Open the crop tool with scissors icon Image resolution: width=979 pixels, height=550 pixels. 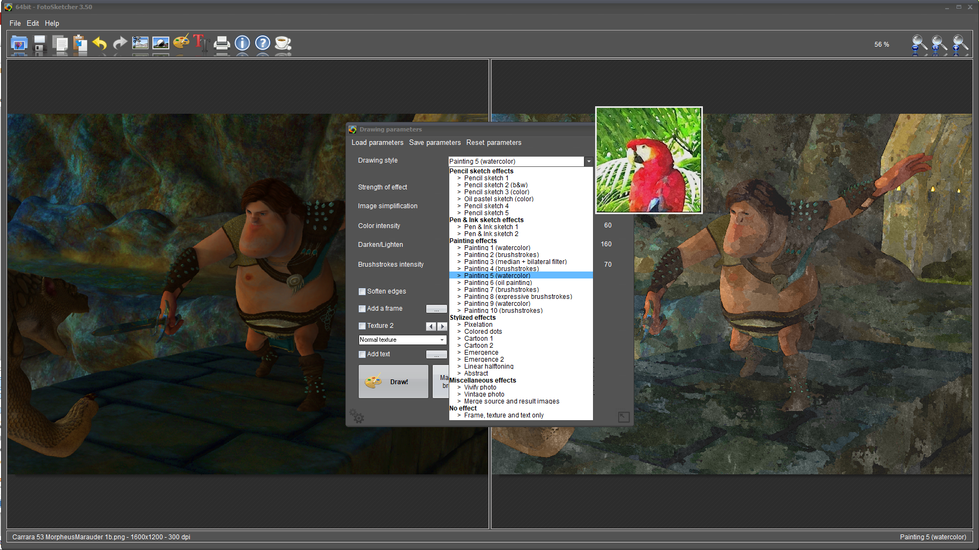click(140, 43)
